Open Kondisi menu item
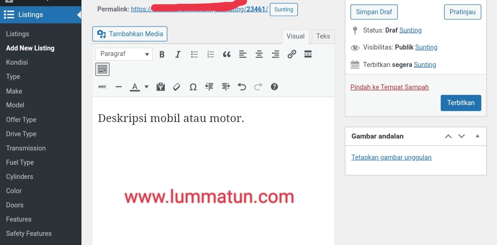 coord(17,62)
